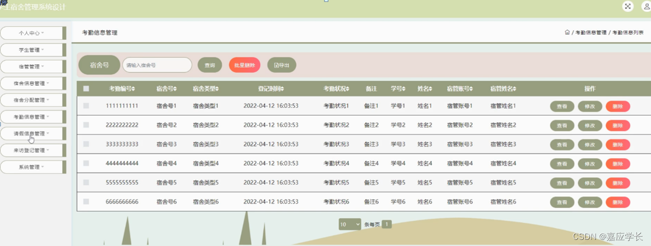
Task: View record 1111111111 with 查看
Action: (x=562, y=107)
